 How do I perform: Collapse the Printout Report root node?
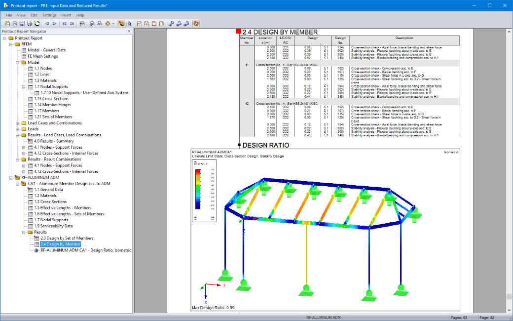(x=5, y=38)
